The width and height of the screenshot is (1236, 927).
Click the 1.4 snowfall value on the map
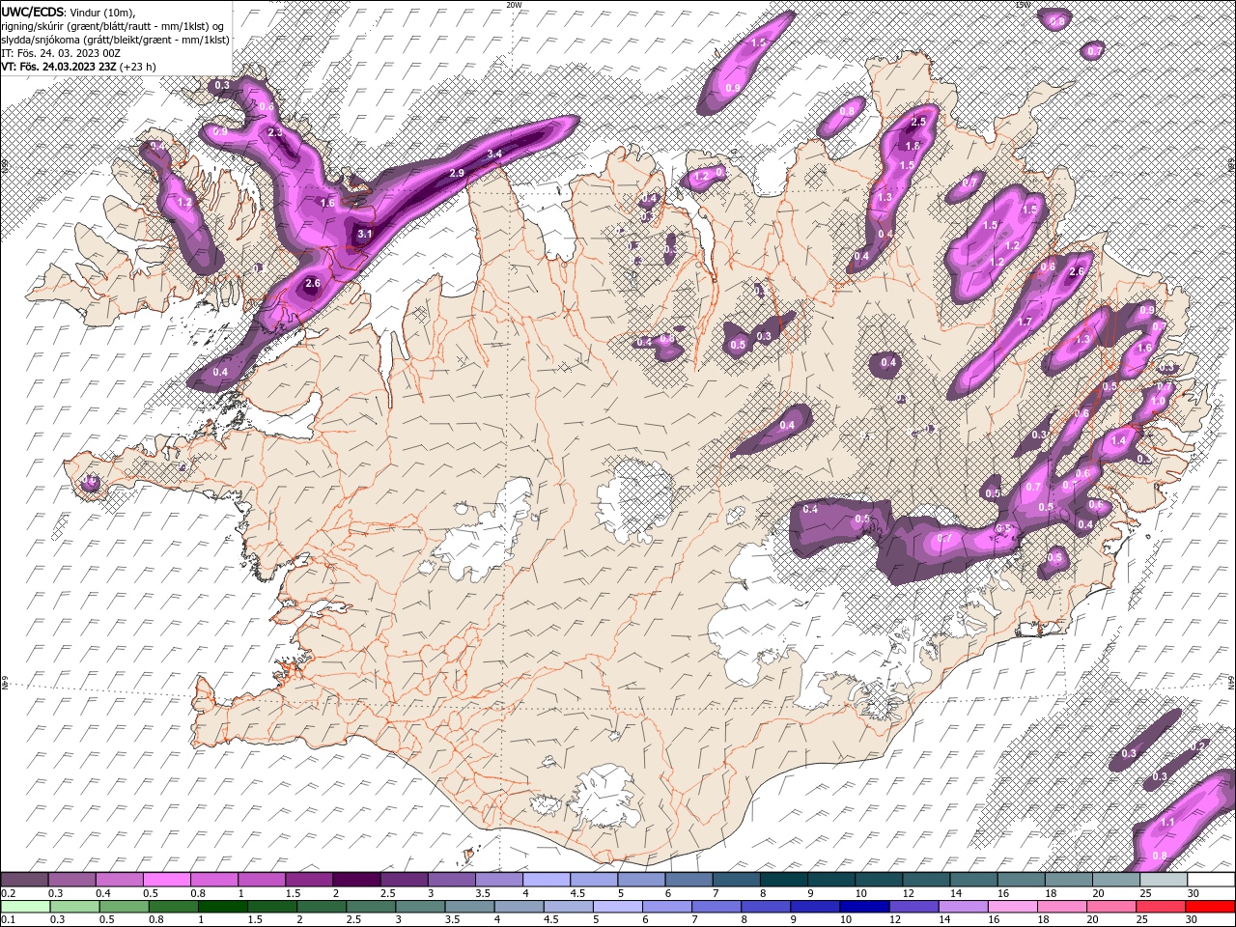coord(1118,440)
